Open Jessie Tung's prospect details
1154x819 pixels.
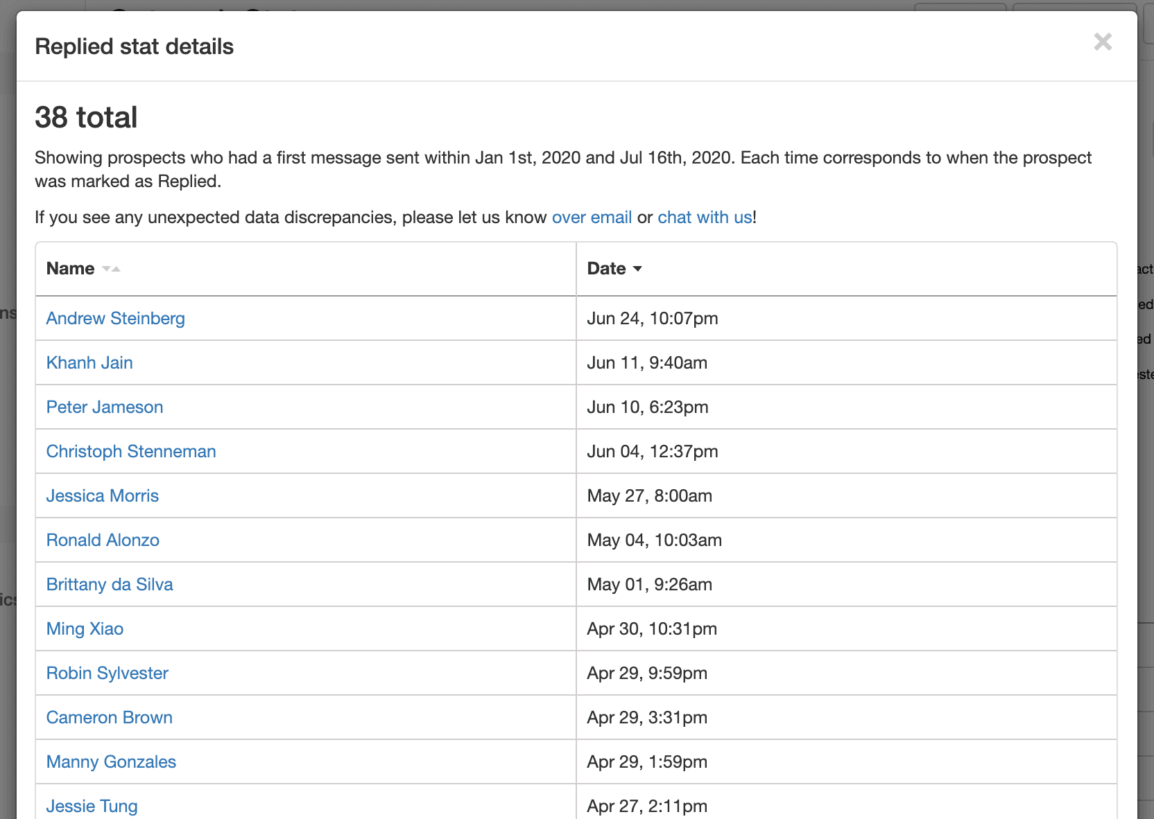(92, 806)
